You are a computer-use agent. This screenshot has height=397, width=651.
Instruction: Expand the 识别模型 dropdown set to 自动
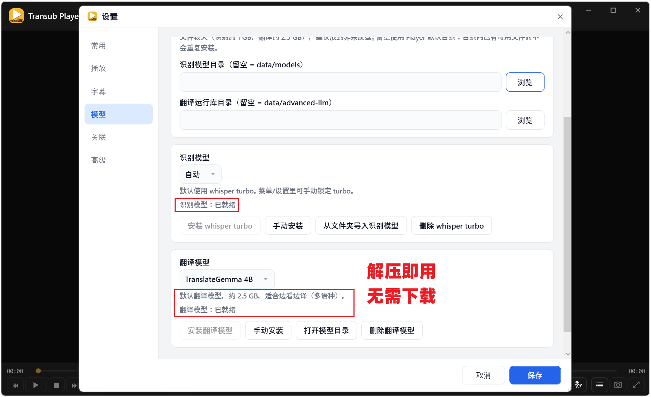point(200,174)
